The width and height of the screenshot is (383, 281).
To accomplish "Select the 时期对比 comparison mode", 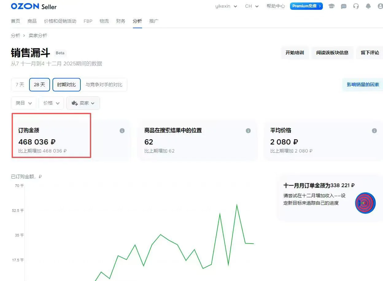I will [x=66, y=84].
